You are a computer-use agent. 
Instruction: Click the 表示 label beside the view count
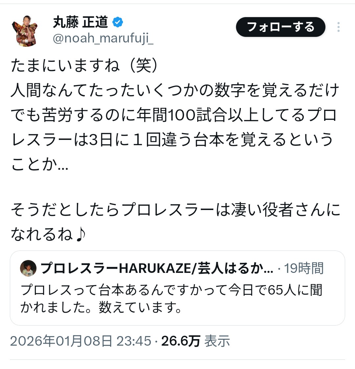click(x=217, y=341)
